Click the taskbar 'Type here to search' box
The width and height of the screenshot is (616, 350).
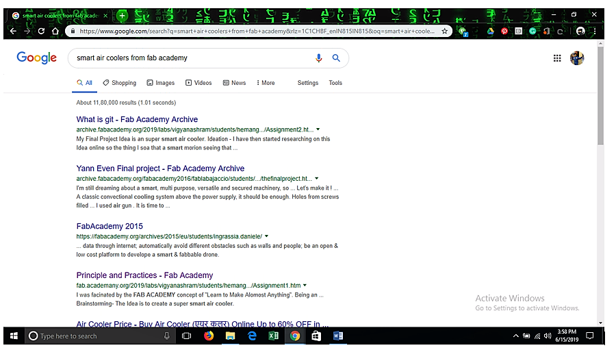point(100,336)
